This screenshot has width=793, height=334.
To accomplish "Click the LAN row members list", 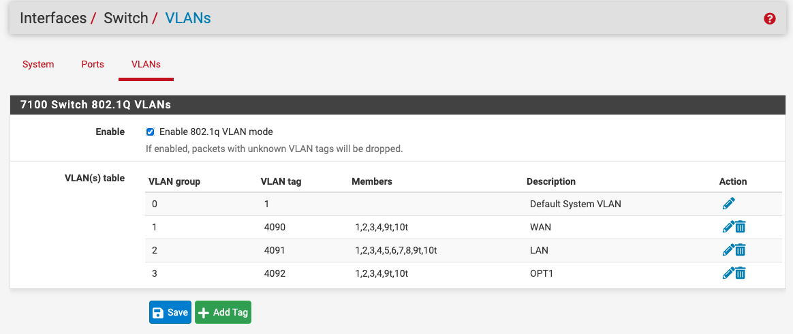I will (x=396, y=251).
